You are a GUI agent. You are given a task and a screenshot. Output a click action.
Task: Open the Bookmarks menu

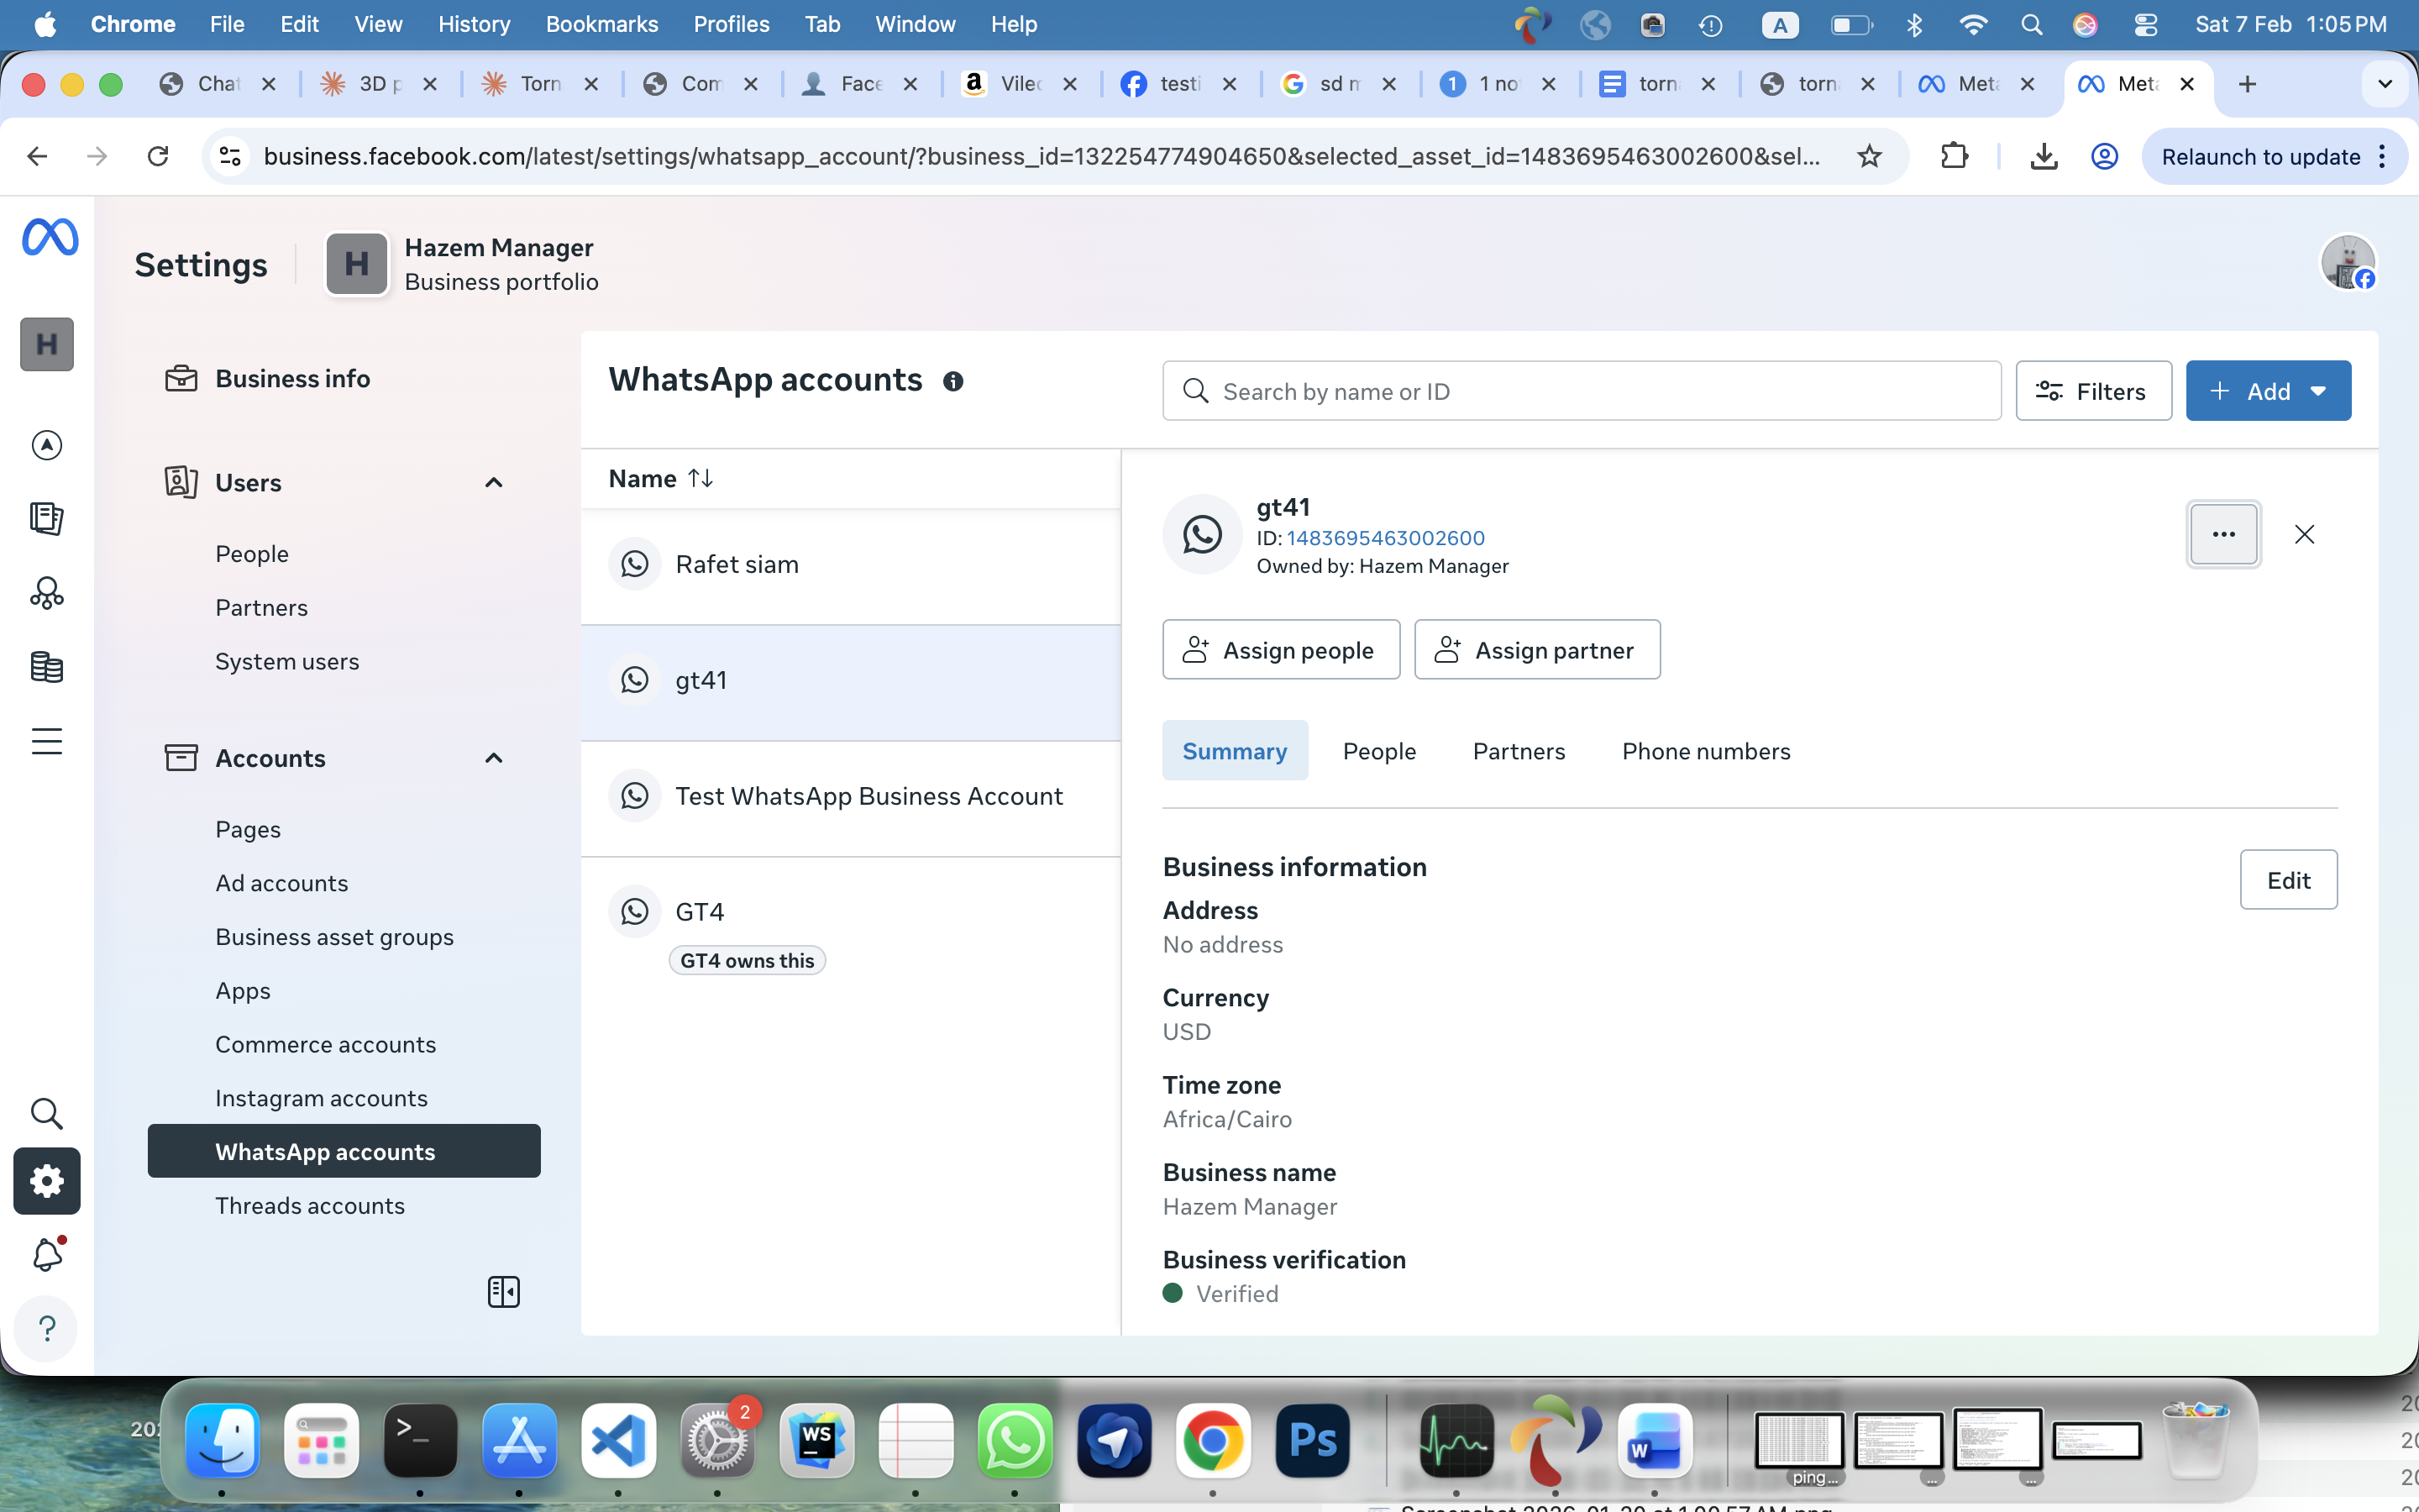(x=601, y=24)
